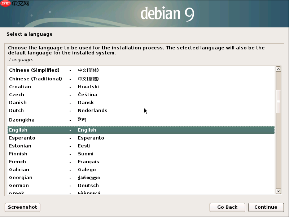Select Danish - Dansk entry
Image resolution: width=289 pixels, height=217 pixels.
[43, 102]
